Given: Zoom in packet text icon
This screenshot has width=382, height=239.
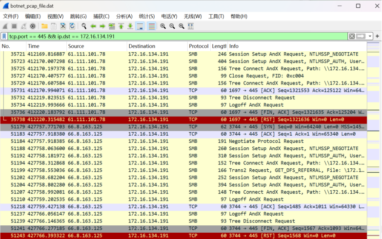Looking at the screenshot, I should [x=163, y=26].
